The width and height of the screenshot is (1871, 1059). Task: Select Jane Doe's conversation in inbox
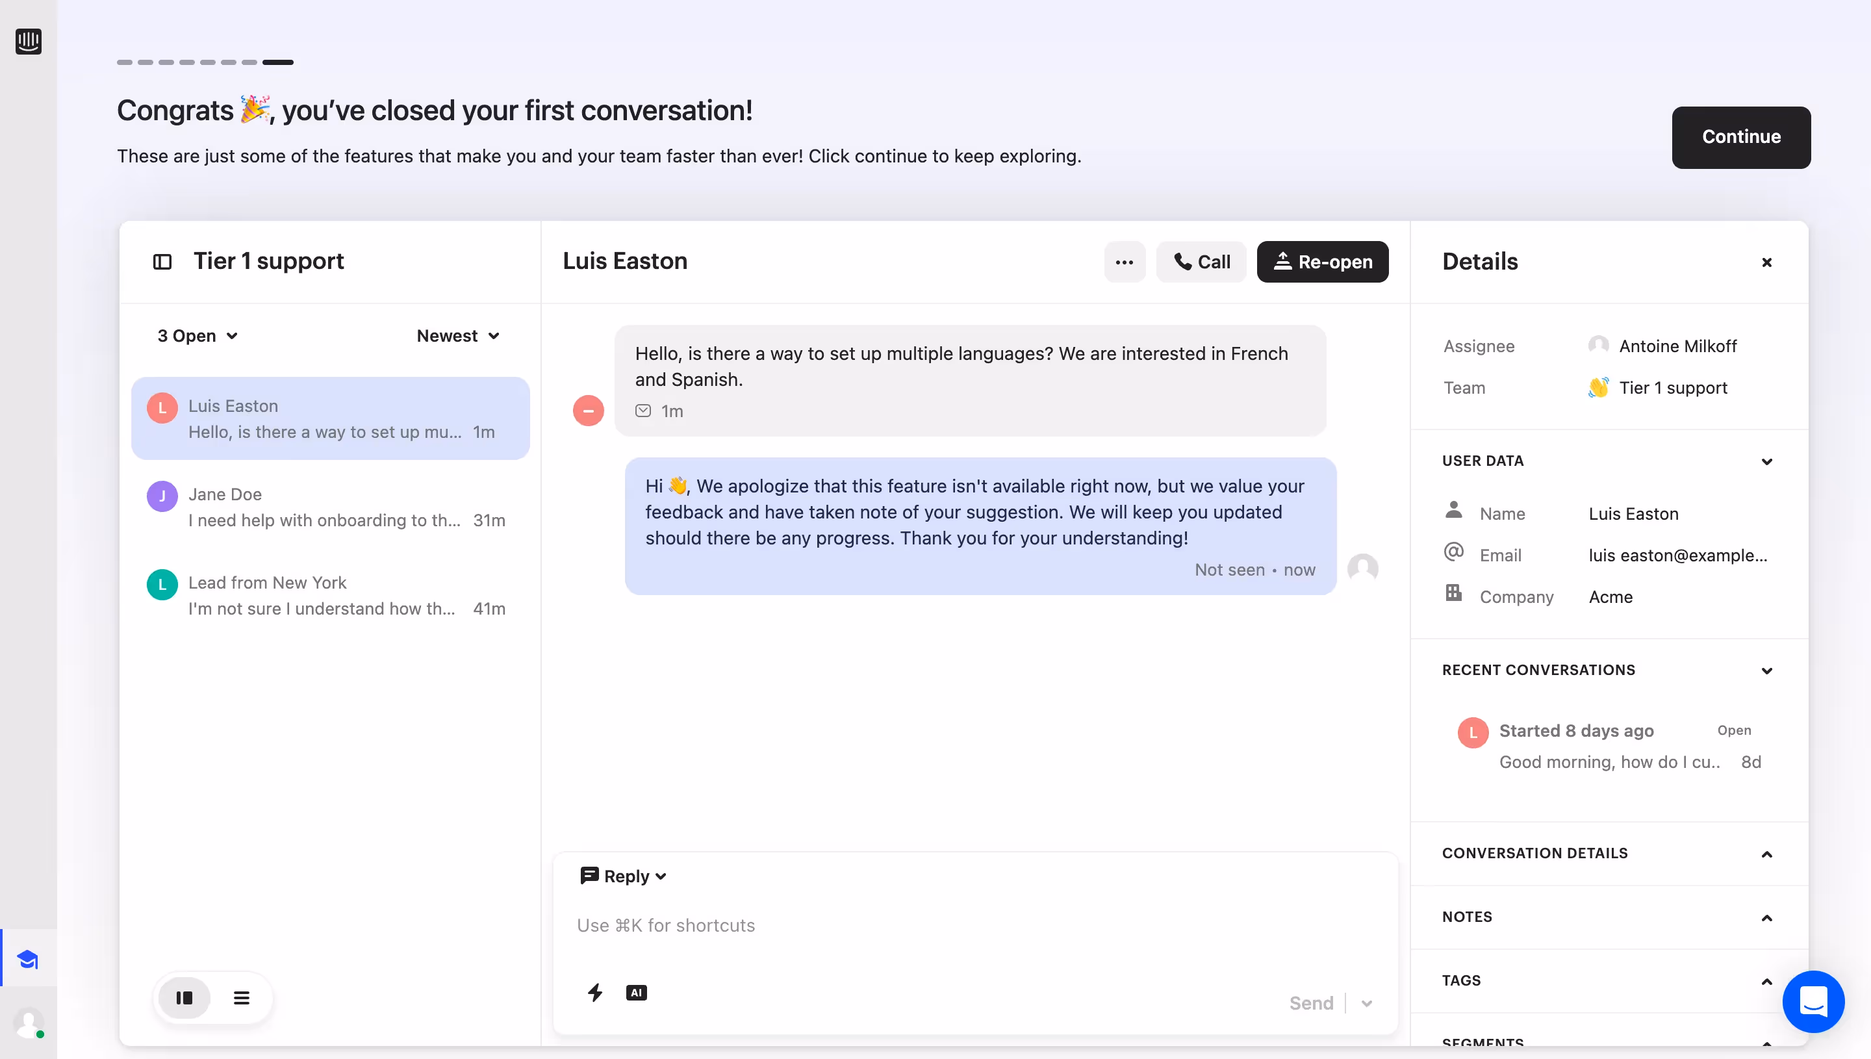331,507
